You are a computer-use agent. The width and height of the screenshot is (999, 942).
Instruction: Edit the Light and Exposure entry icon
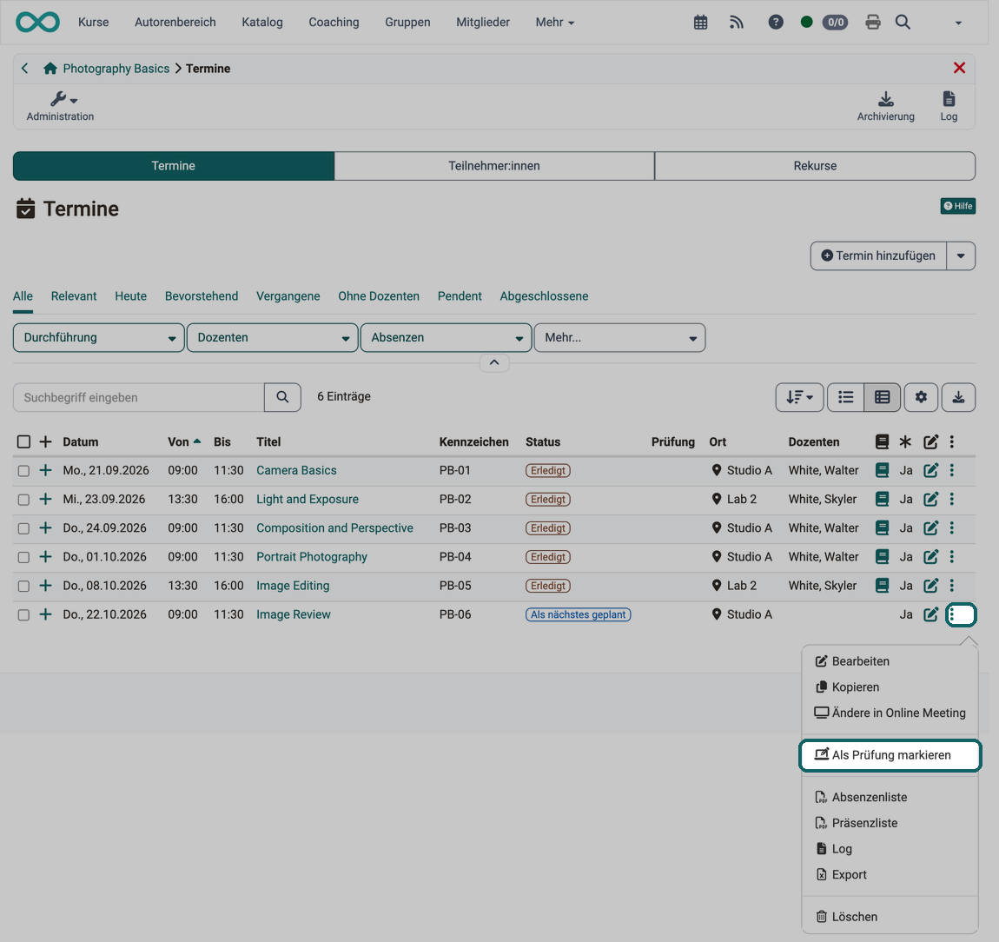(931, 499)
